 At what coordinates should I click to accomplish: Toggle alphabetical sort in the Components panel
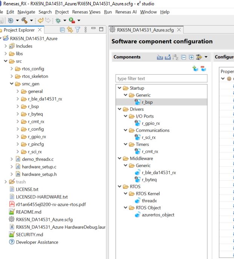pos(175,57)
